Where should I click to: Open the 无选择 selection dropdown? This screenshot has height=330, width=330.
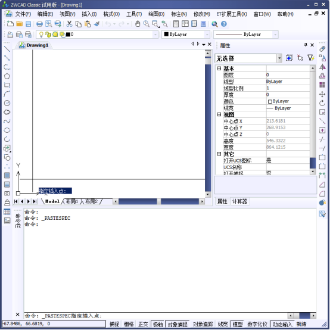279,58
